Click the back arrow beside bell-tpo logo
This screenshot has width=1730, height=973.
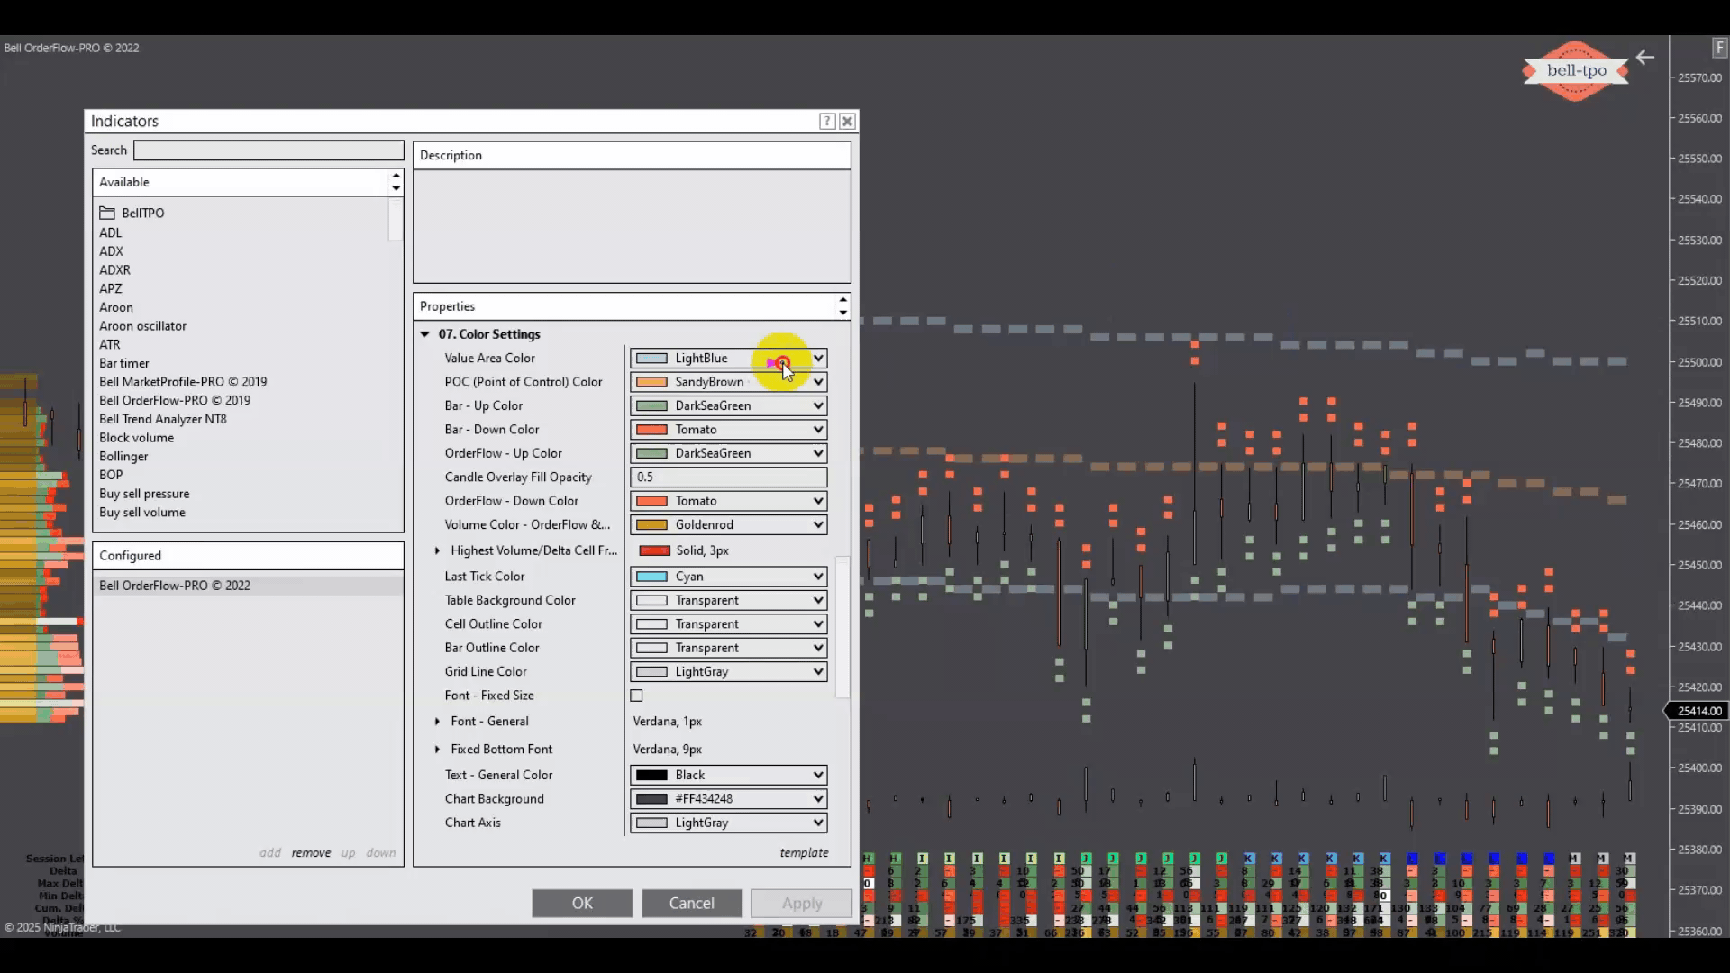[x=1645, y=58]
